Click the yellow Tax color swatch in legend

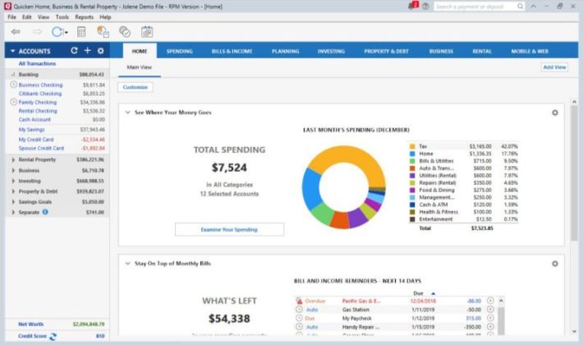[412, 146]
